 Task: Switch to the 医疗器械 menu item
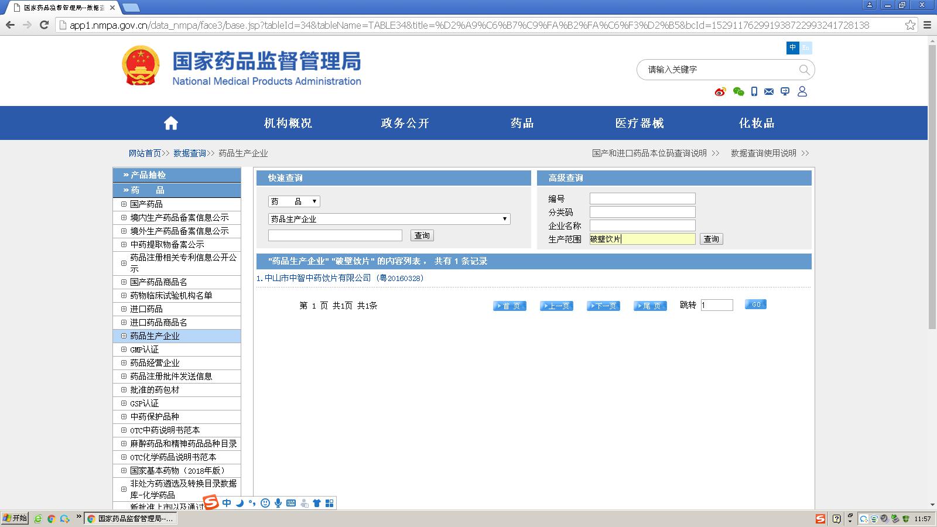tap(638, 122)
